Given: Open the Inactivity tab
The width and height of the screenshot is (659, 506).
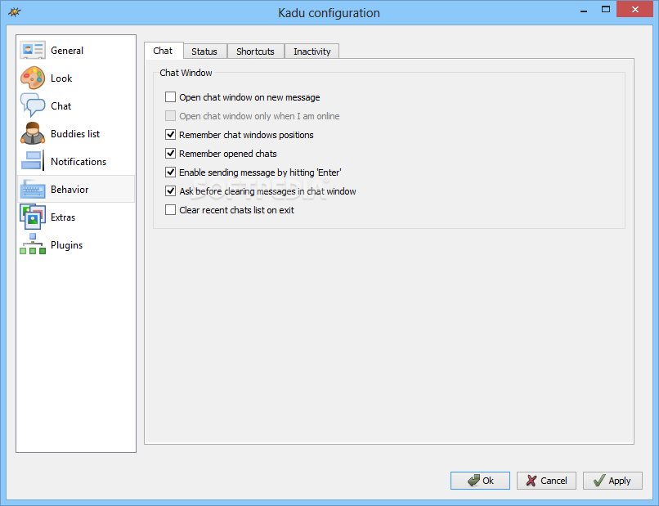Looking at the screenshot, I should pos(312,51).
